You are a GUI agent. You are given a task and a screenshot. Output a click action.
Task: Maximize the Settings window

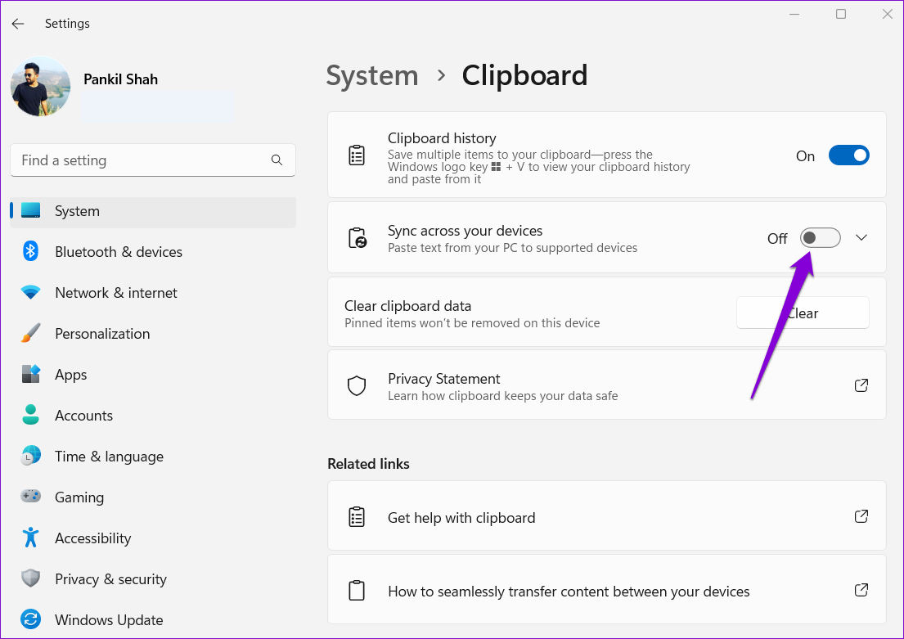click(841, 14)
